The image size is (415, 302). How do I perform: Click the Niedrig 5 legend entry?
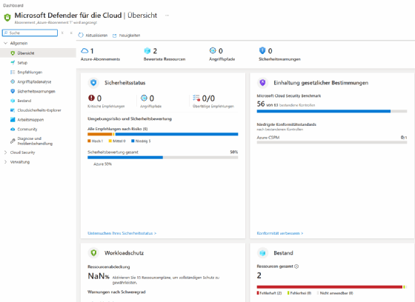pos(141,141)
